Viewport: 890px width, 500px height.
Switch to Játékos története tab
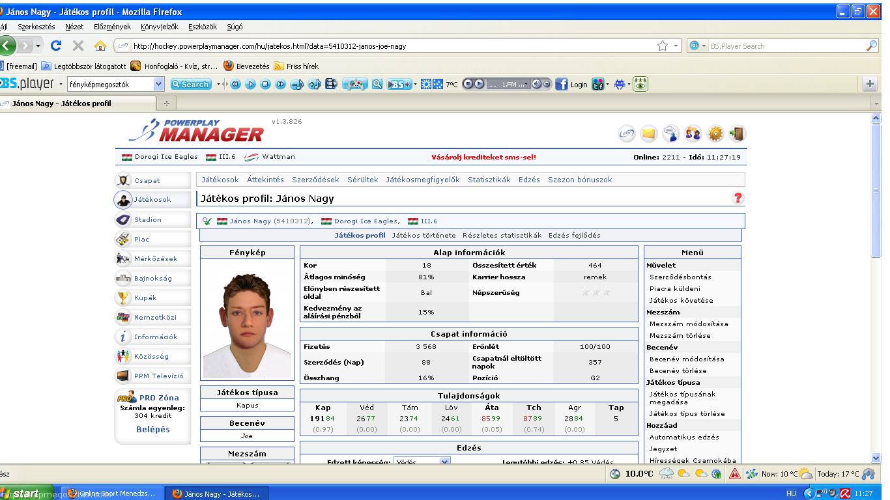click(x=423, y=235)
